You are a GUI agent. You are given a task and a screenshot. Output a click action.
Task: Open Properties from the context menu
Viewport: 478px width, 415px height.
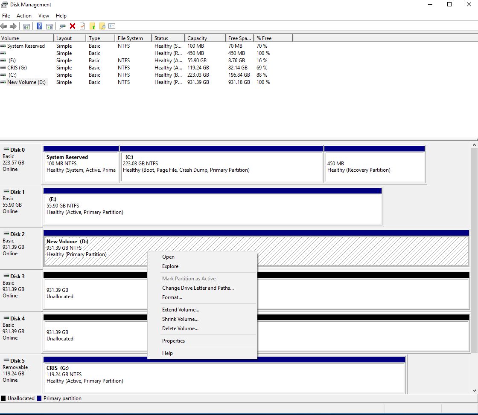pyautogui.click(x=202, y=341)
